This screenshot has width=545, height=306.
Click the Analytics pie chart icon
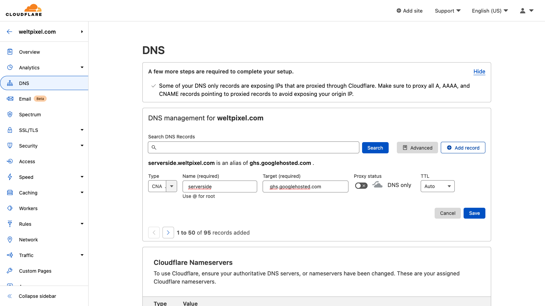[10, 67]
